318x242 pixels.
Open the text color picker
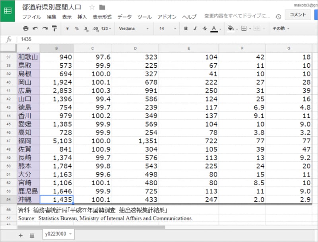pos(215,29)
